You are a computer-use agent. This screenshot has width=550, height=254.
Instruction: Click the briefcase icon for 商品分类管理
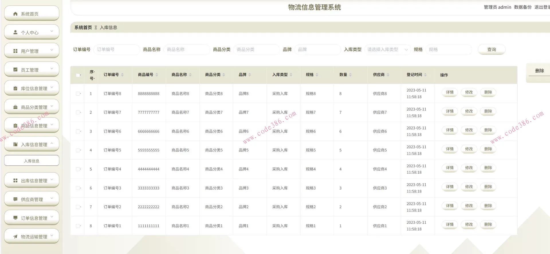15,107
